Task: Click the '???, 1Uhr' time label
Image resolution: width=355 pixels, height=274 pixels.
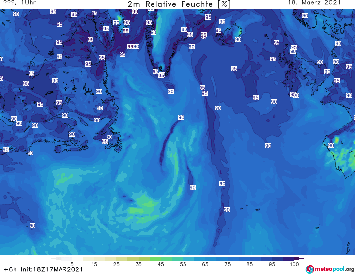Action: click(x=20, y=3)
